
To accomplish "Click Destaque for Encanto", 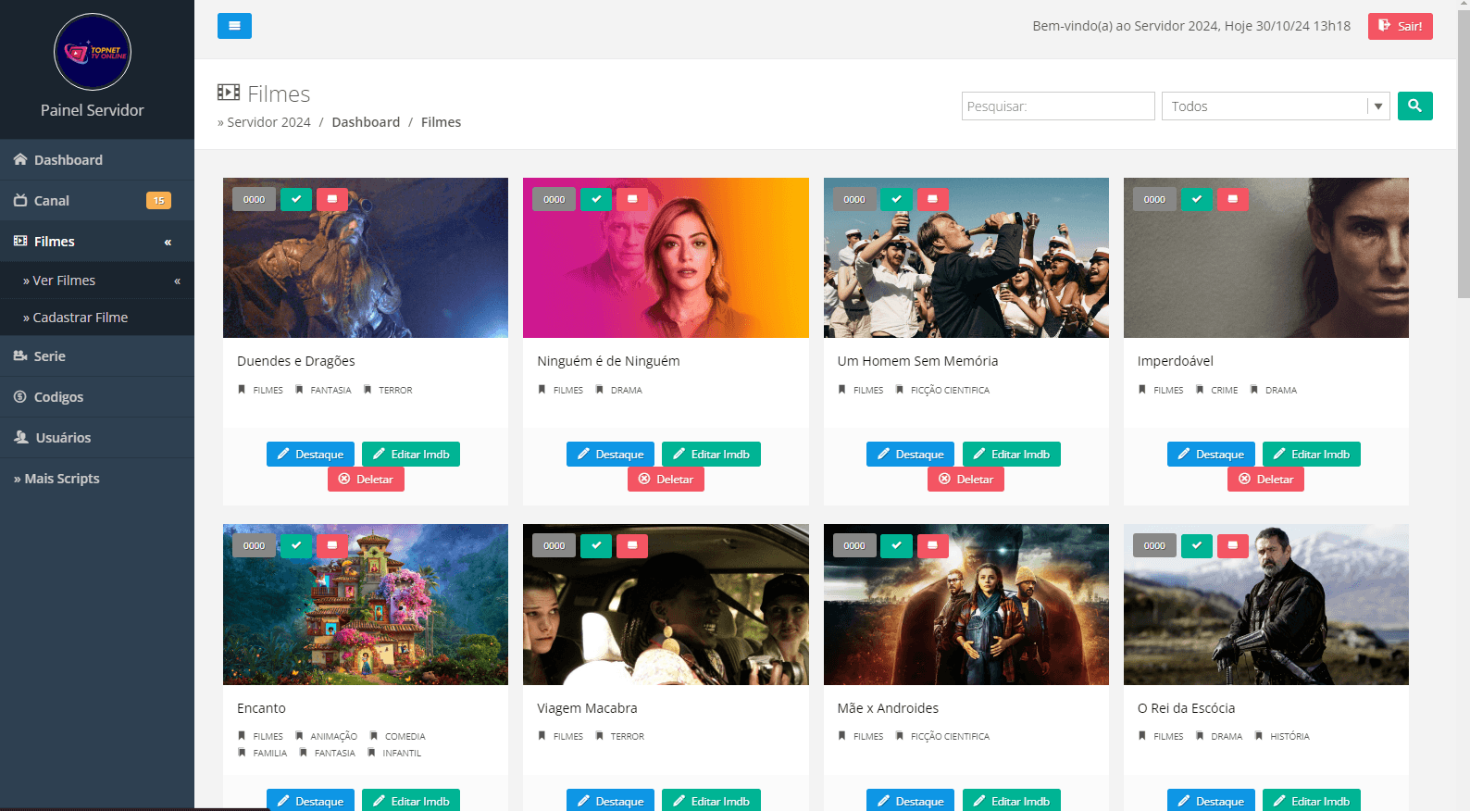I will pos(310,800).
